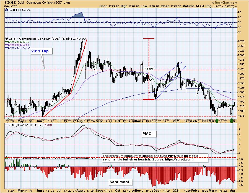
Task: Click the 1675 price axis label
Action: click(241, 116)
